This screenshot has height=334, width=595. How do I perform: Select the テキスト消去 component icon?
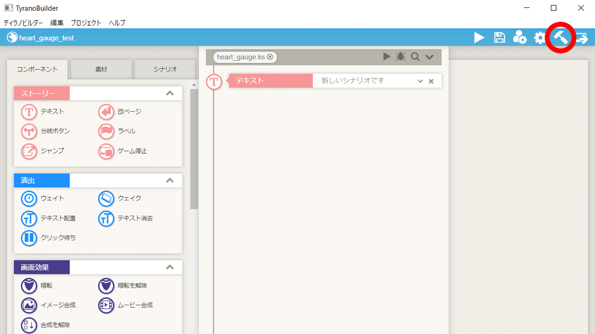coord(106,218)
